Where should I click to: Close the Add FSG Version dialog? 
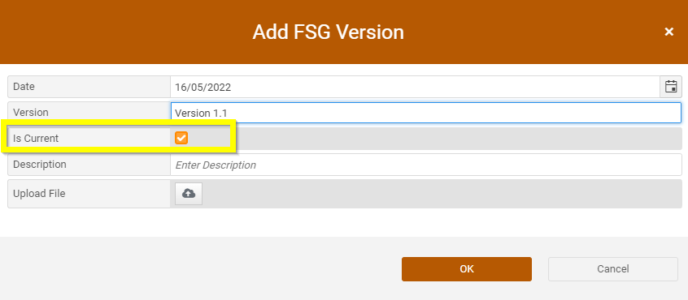coord(668,32)
